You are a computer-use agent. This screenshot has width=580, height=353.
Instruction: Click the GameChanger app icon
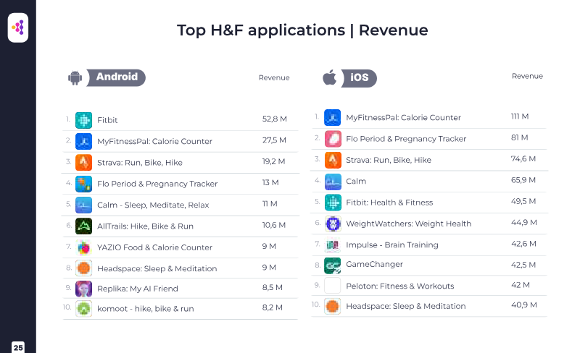tap(332, 265)
